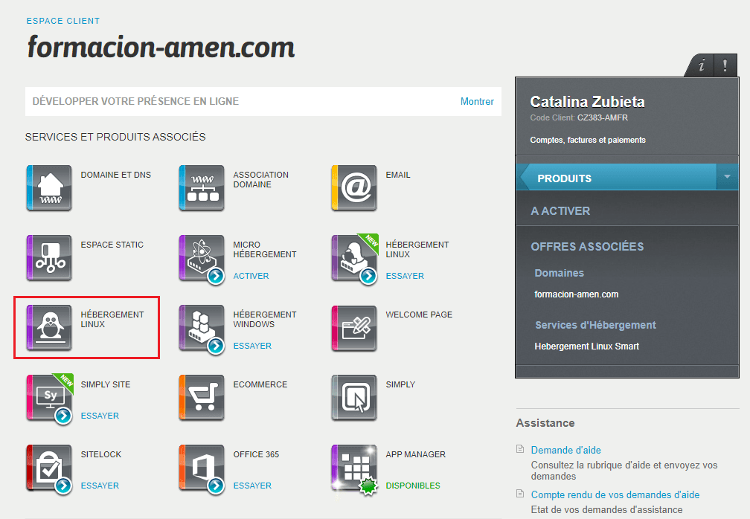Click the ESPACE CLIENT breadcrumb

[x=63, y=21]
